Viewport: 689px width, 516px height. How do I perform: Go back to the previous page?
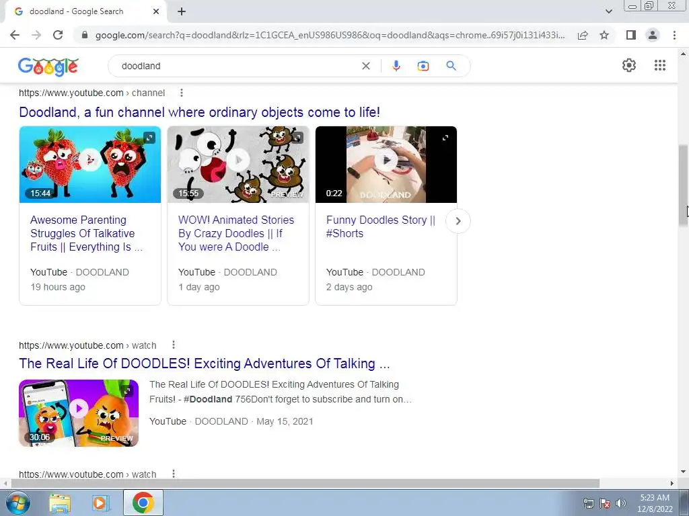tap(15, 35)
